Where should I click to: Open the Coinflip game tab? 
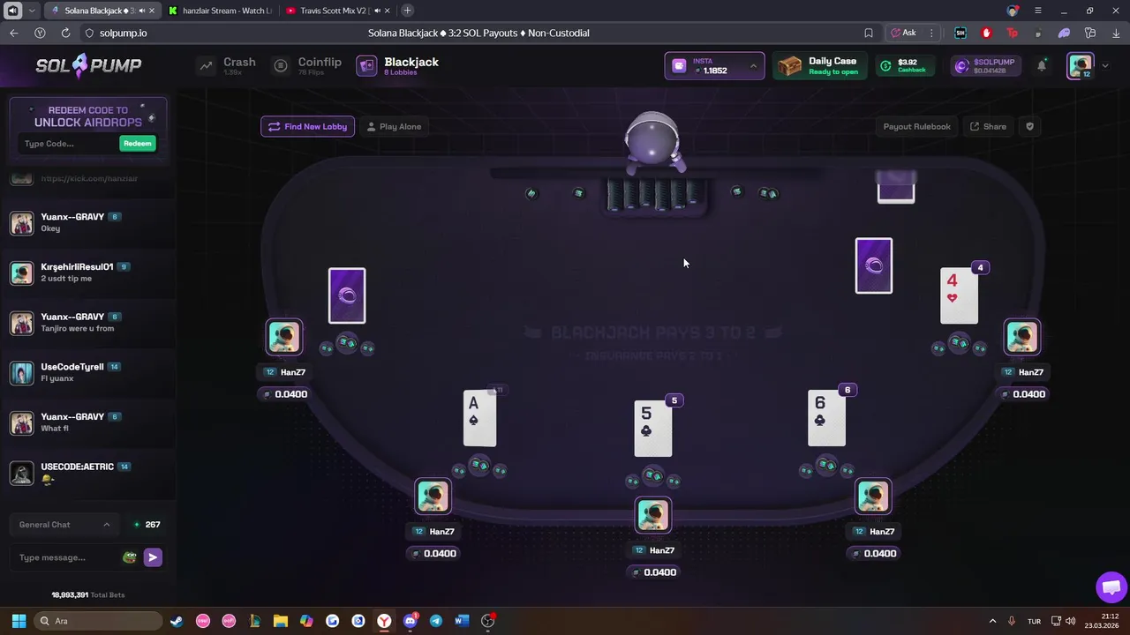coord(306,65)
